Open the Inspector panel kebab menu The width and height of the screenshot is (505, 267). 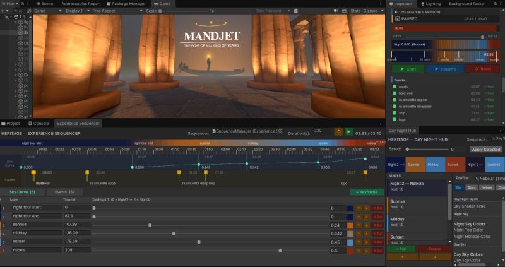pyautogui.click(x=501, y=4)
